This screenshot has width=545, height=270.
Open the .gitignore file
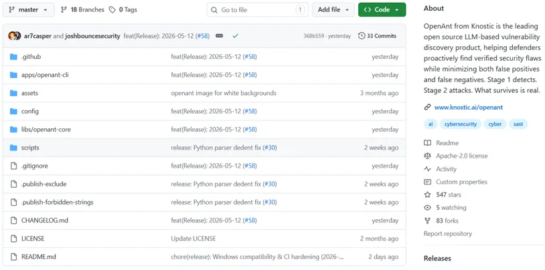click(x=35, y=166)
